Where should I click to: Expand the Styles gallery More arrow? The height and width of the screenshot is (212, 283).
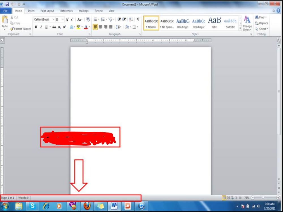[240, 29]
